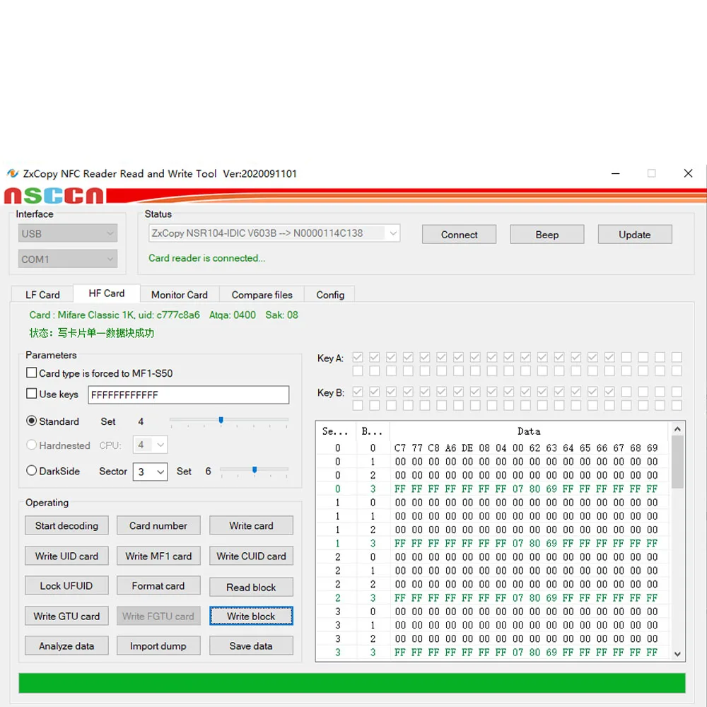Click the keys input field FFFFFFFFFFFF
Screen dimensions: 707x707
[189, 395]
